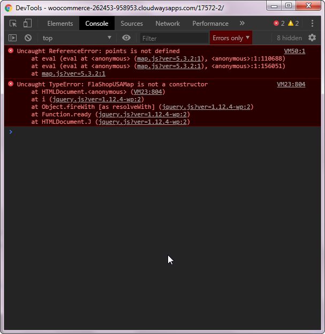Click the yellow warning count badge
Viewport: 325px width, 334px height.
coord(293,23)
